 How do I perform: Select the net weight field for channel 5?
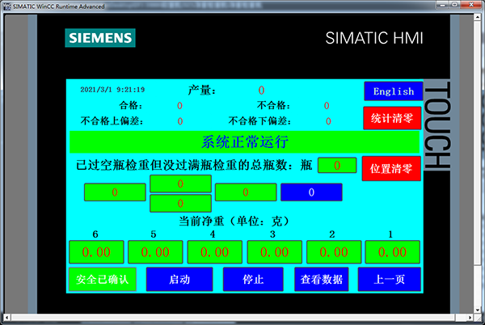155,252
